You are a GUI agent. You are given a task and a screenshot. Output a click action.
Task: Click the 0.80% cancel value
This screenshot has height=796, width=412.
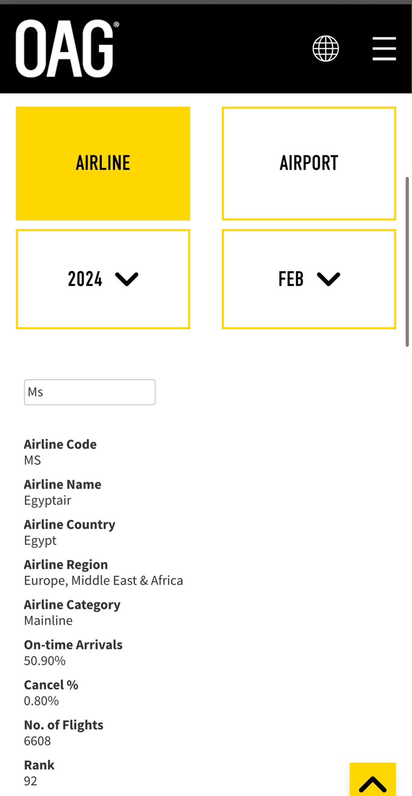pyautogui.click(x=41, y=701)
